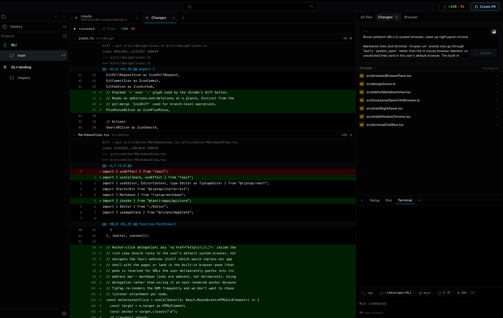This screenshot has width=503, height=318.
Task: Focus the Run commands input
Action: [429, 304]
